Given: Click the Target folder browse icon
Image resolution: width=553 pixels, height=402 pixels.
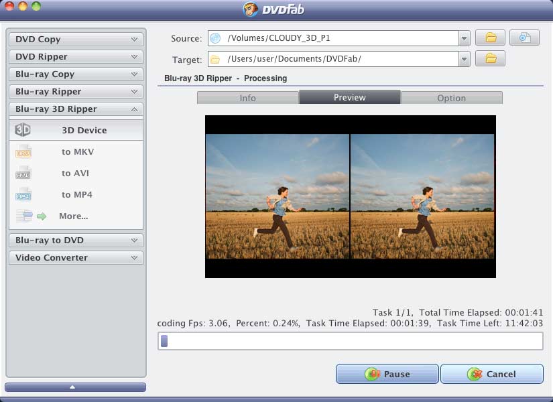Looking at the screenshot, I should click(490, 58).
